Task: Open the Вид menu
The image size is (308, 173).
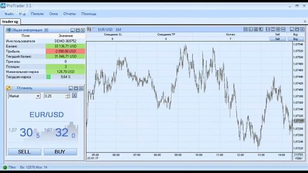Action: pyautogui.click(x=22, y=14)
